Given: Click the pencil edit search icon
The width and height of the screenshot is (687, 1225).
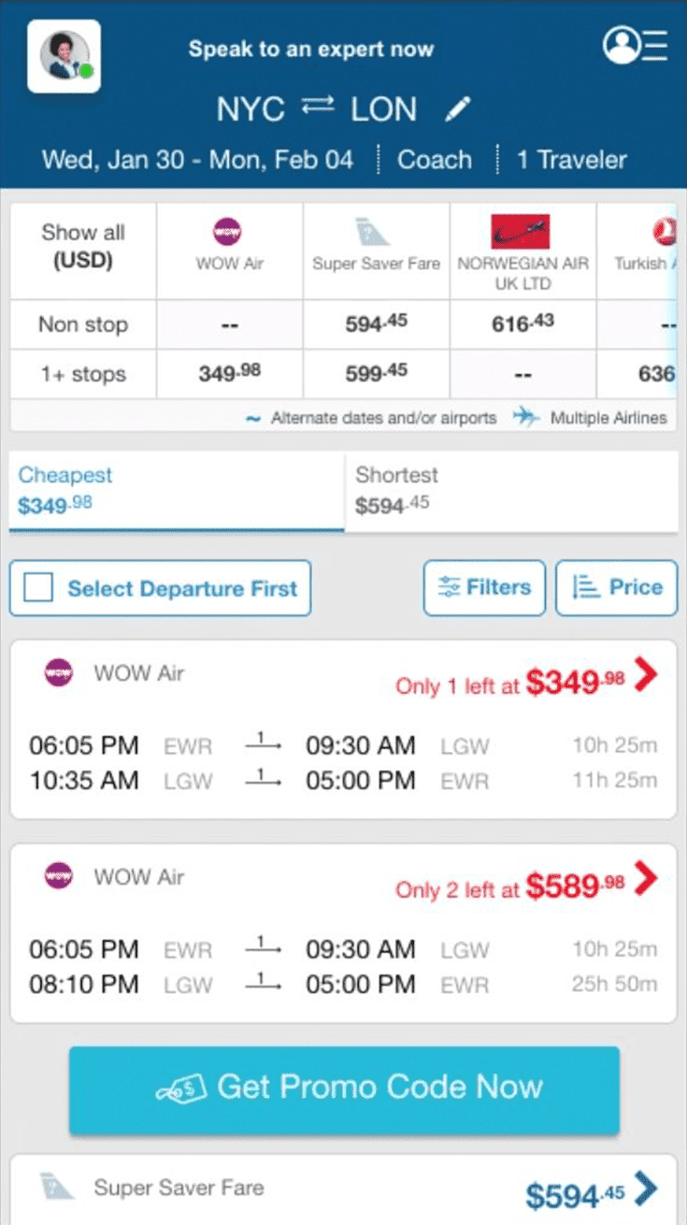Looking at the screenshot, I should (x=458, y=110).
